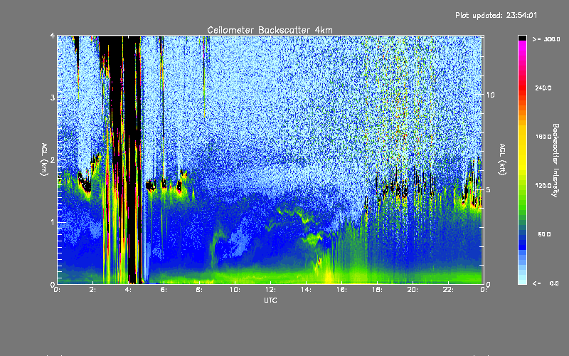The image size is (569, 356).
Task: Click the "Backscatter Intensity" color bar label
Action: point(555,160)
